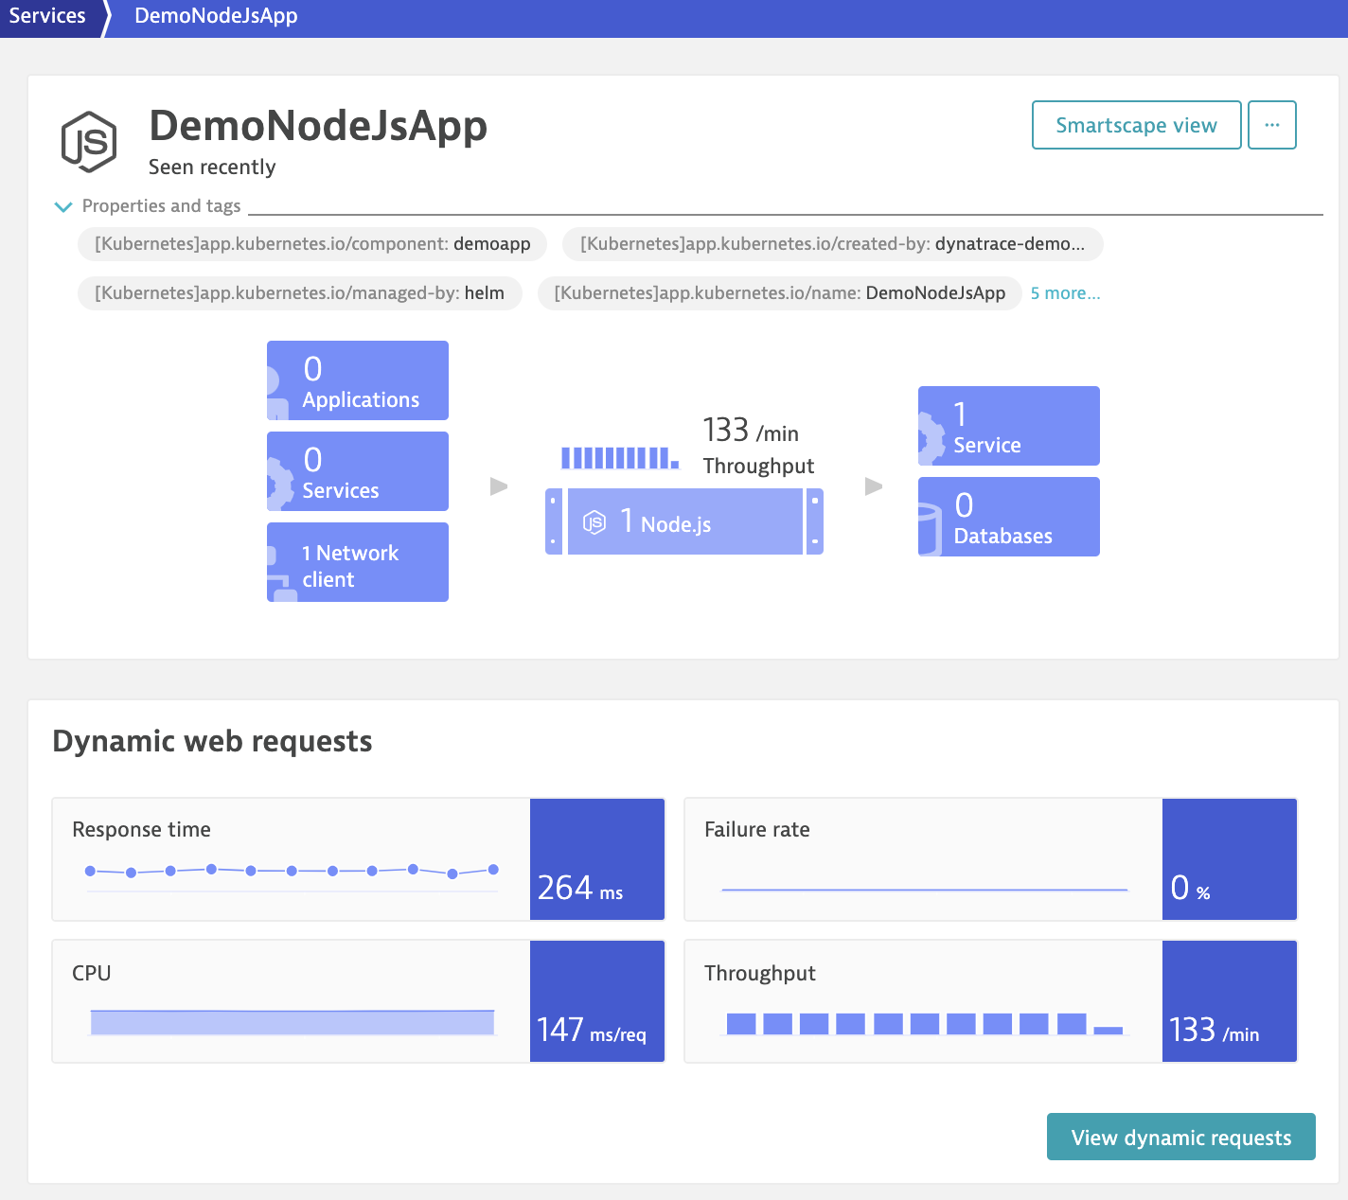Click the 0 % failure rate value
The width and height of the screenshot is (1348, 1200).
[1229, 859]
